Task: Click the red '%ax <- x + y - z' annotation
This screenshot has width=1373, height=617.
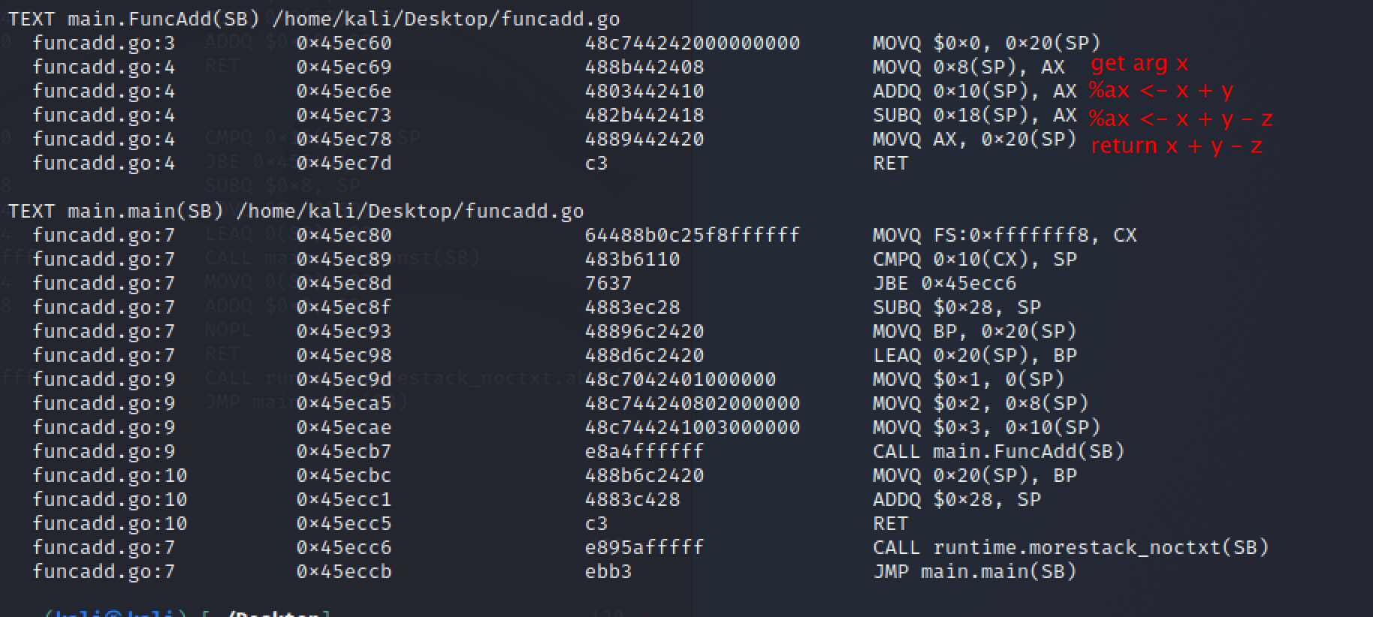Action: 1181,119
